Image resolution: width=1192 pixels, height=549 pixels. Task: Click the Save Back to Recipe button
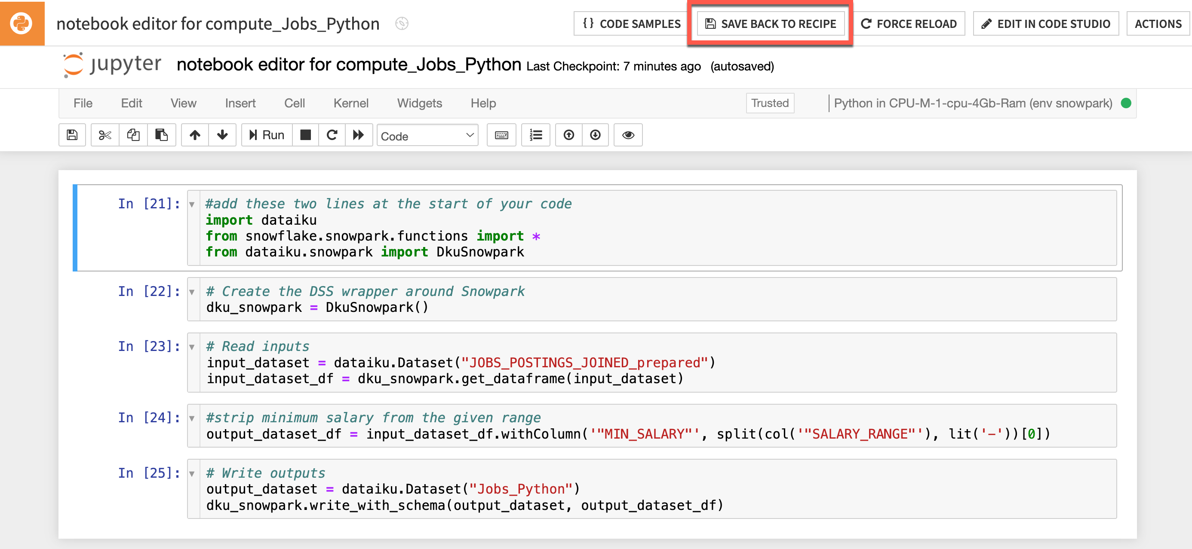pos(771,24)
